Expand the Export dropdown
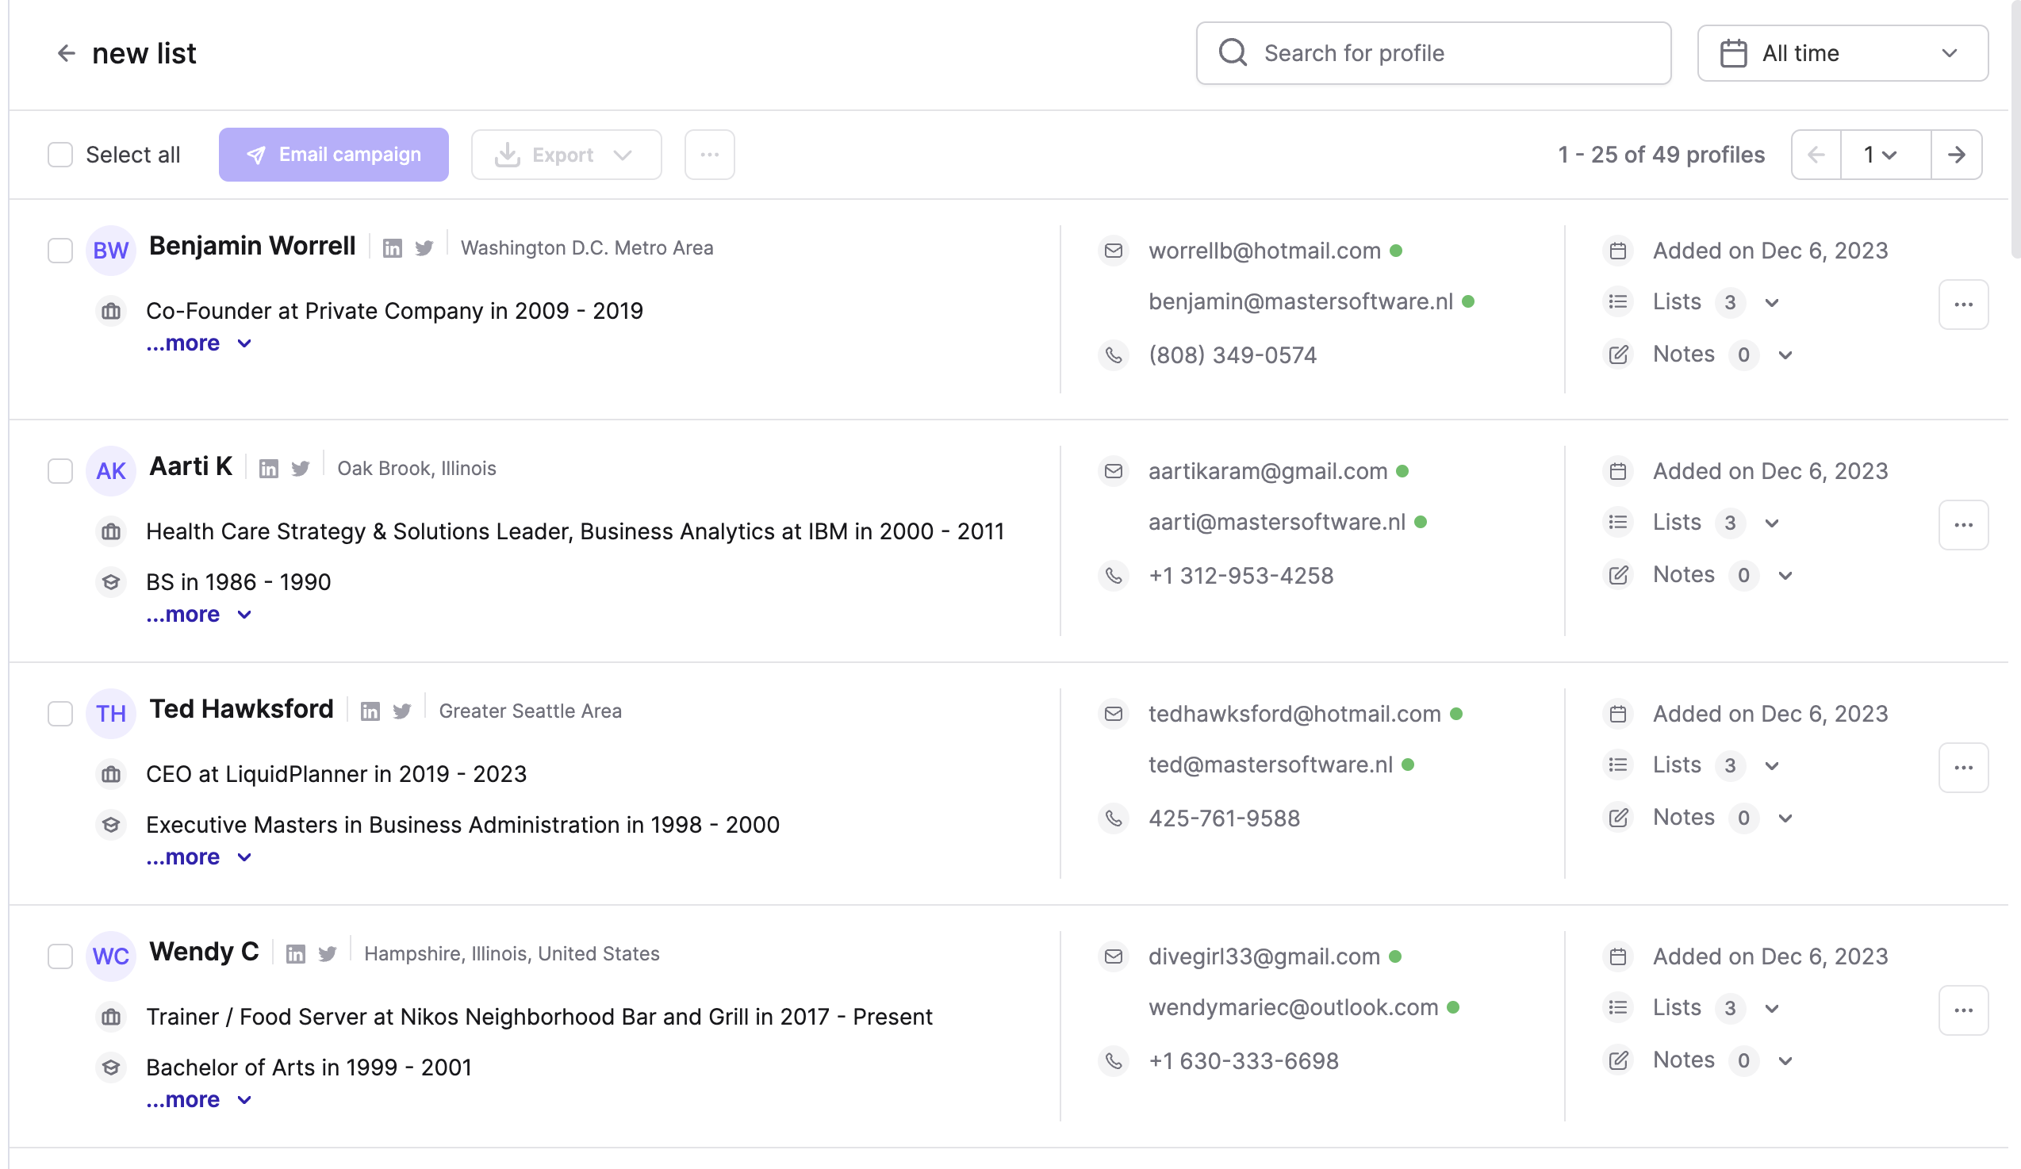This screenshot has height=1169, width=2021. click(x=566, y=155)
